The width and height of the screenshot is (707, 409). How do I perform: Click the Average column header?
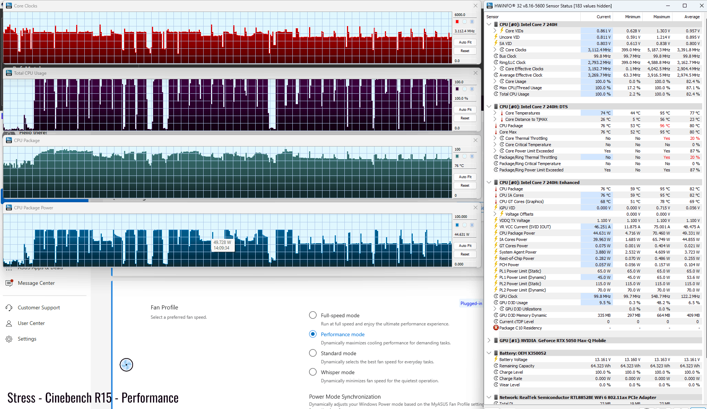tap(687, 17)
